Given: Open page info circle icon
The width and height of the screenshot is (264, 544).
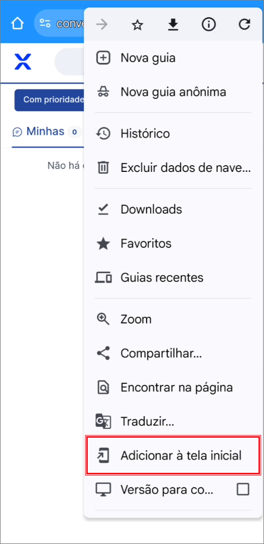Looking at the screenshot, I should coord(209,24).
